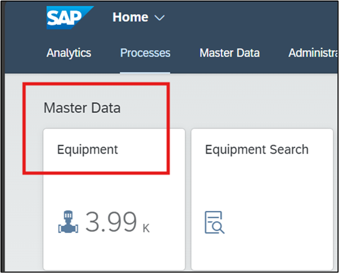Viewport: 339px width, 273px height.
Task: Click the 3.99 count on Equipment tile
Action: click(x=112, y=222)
